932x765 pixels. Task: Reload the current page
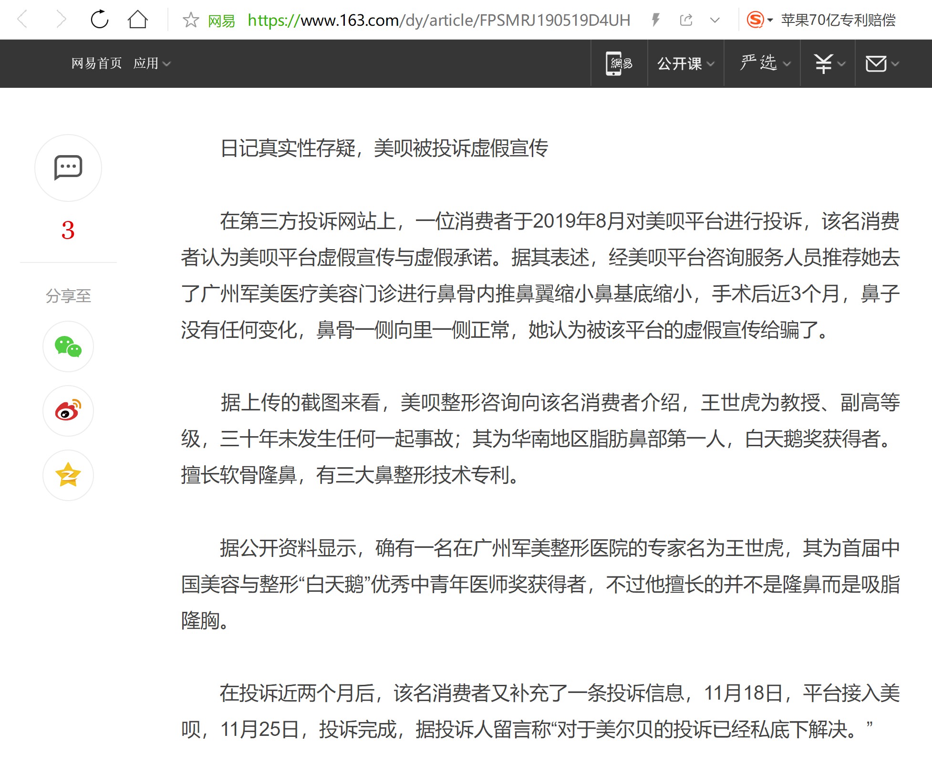point(99,20)
